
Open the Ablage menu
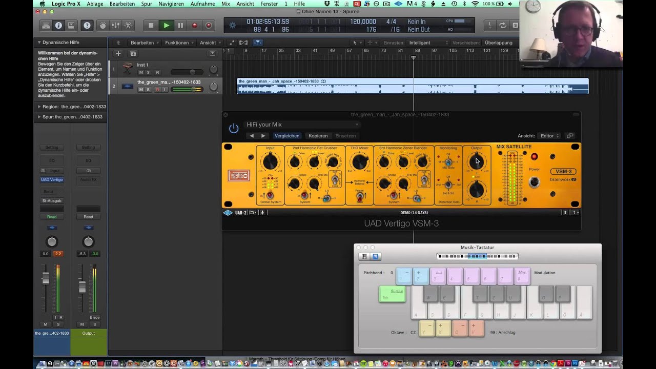(95, 4)
